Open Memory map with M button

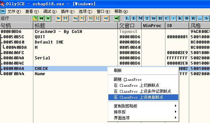(140, 18)
